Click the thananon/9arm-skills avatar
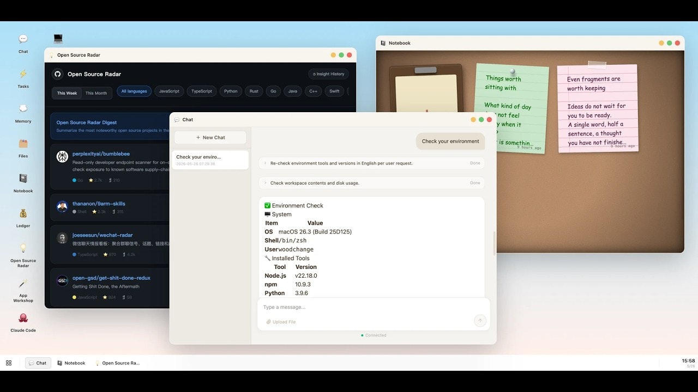 tap(62, 206)
